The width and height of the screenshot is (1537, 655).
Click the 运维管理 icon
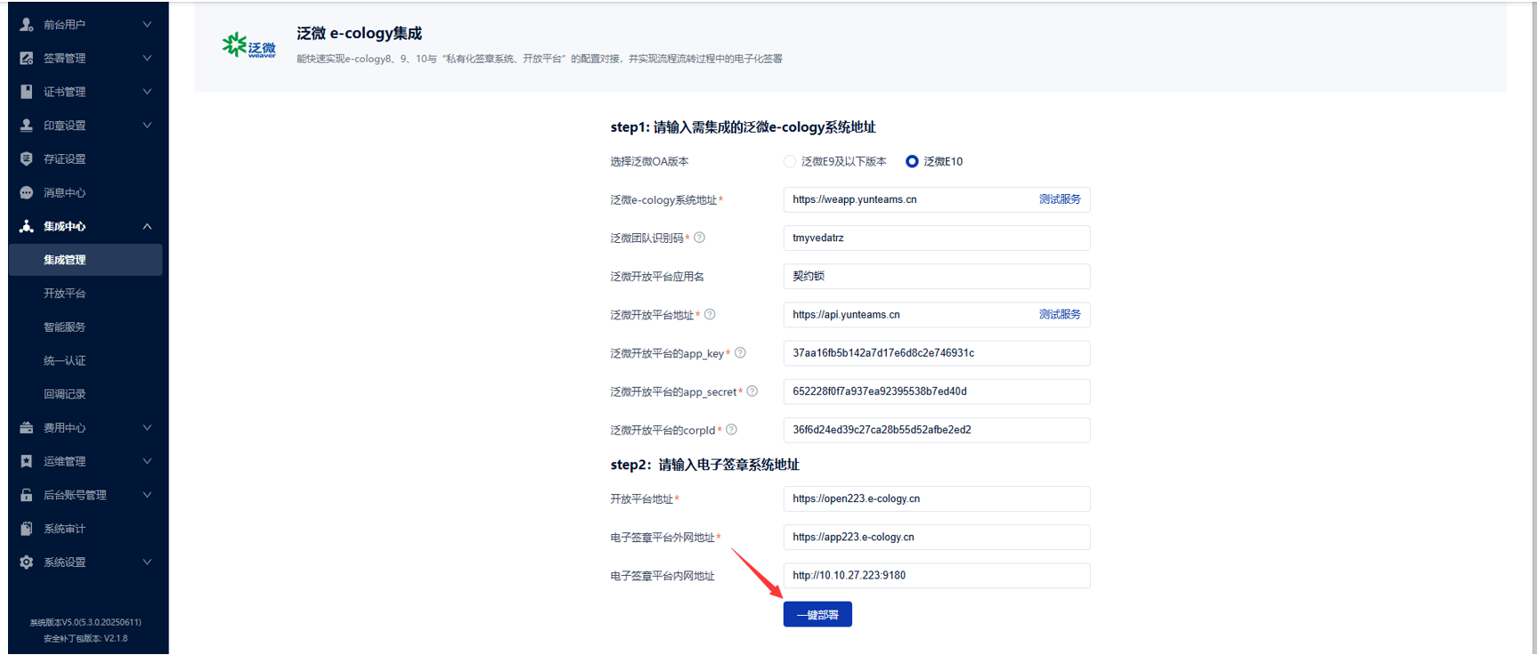pyautogui.click(x=27, y=462)
